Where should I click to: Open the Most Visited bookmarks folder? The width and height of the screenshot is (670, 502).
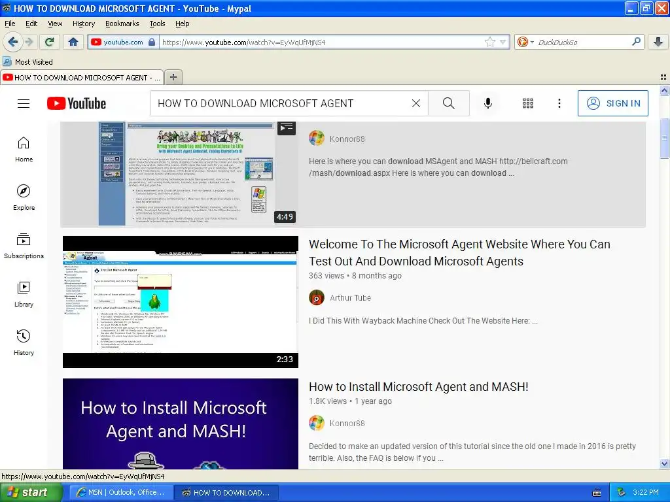pos(28,62)
